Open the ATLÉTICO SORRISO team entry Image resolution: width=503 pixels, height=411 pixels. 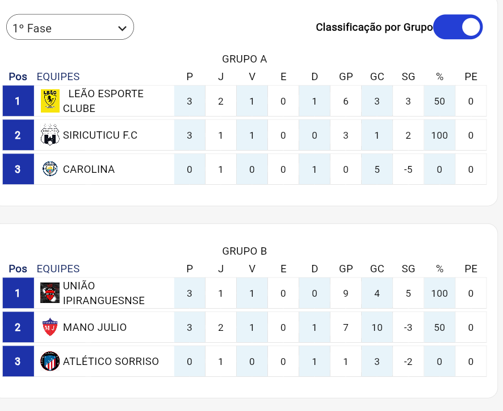[x=111, y=361]
